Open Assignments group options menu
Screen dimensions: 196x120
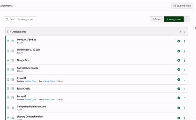coord(185,32)
